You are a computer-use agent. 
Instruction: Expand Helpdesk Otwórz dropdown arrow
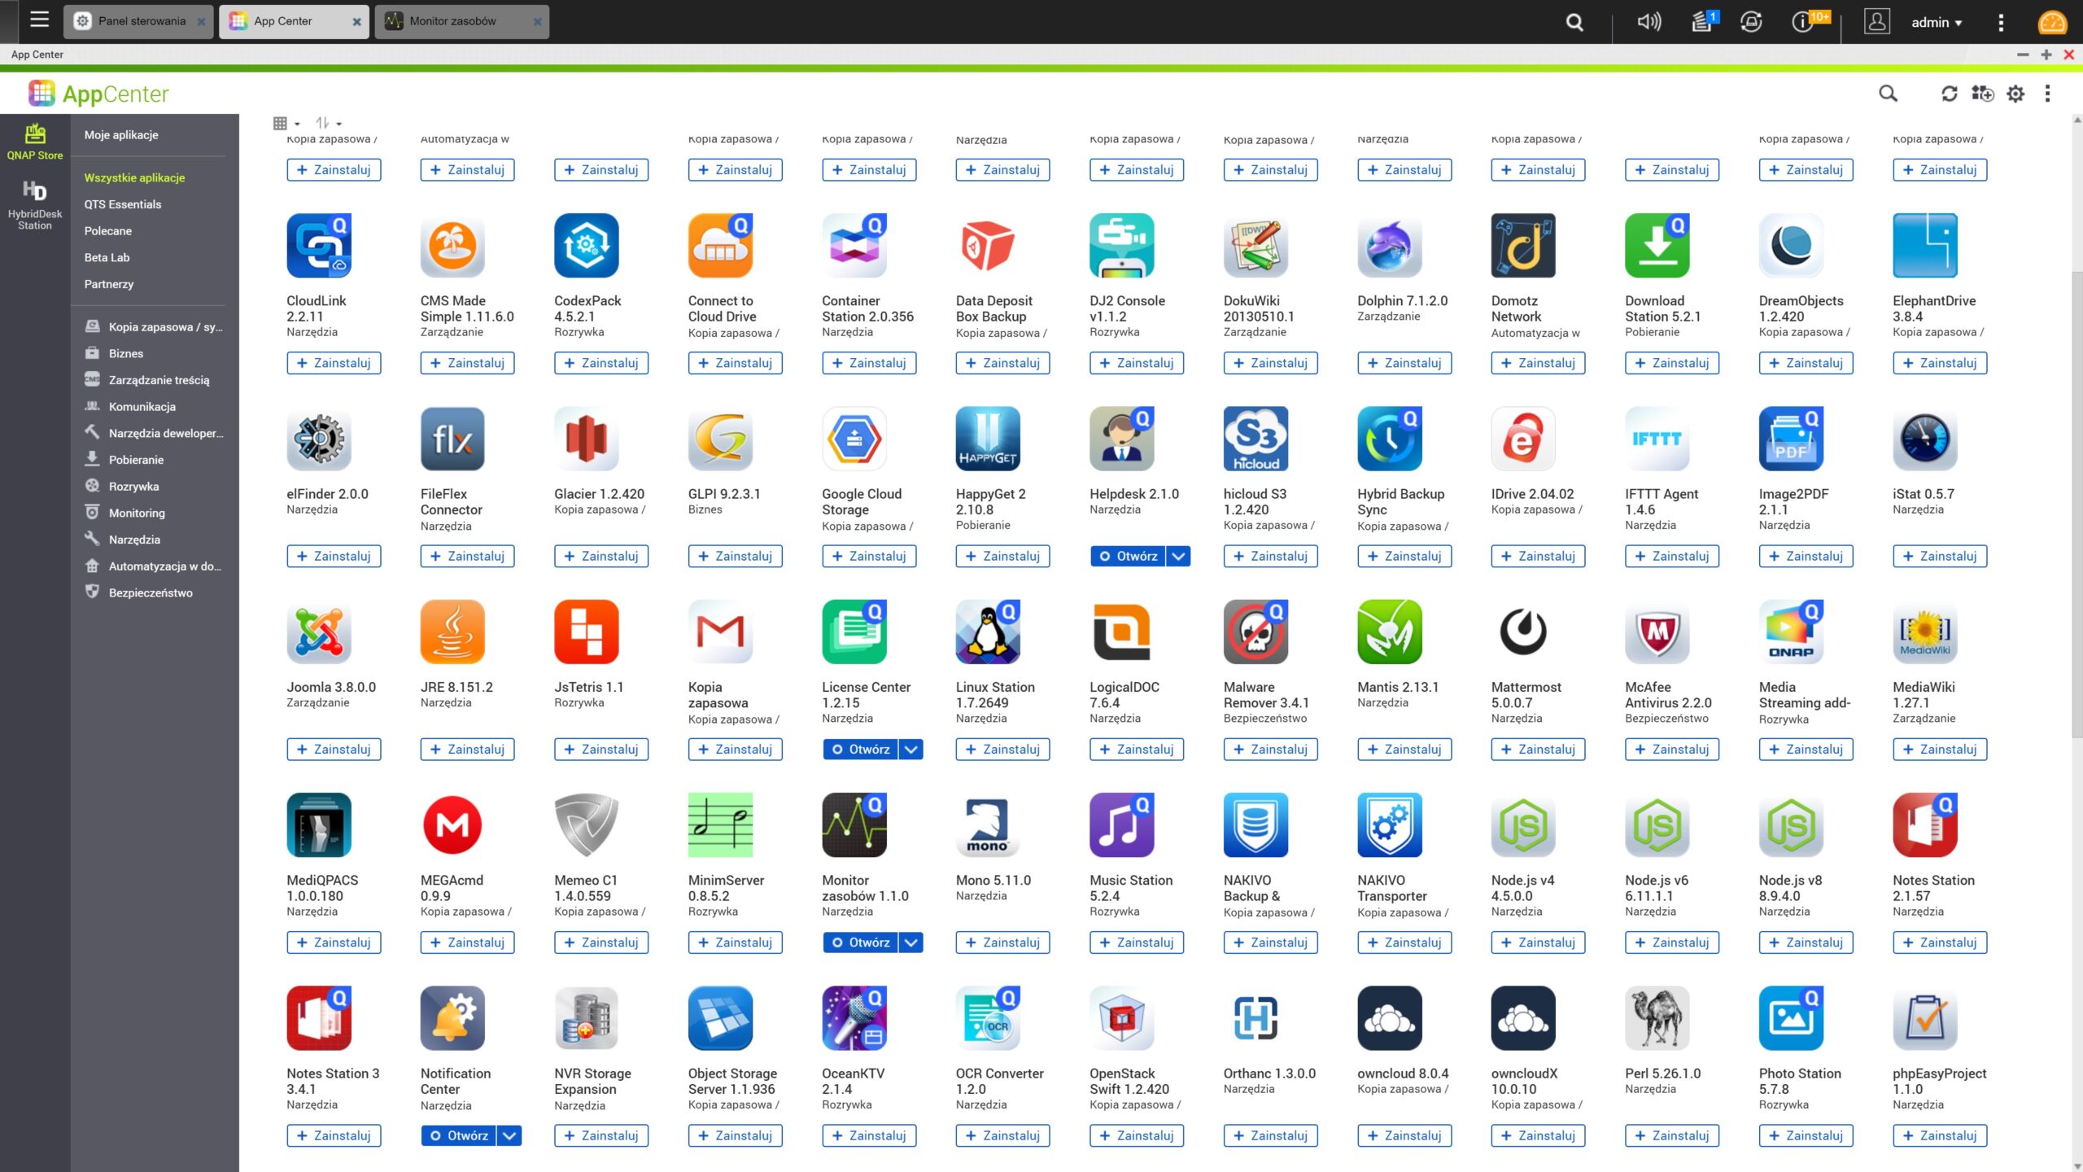1178,556
